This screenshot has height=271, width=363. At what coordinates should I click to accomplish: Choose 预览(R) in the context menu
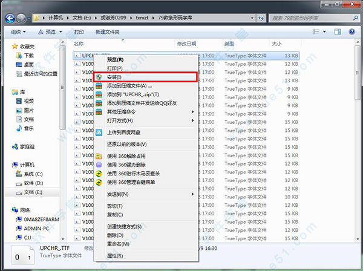pyautogui.click(x=145, y=60)
